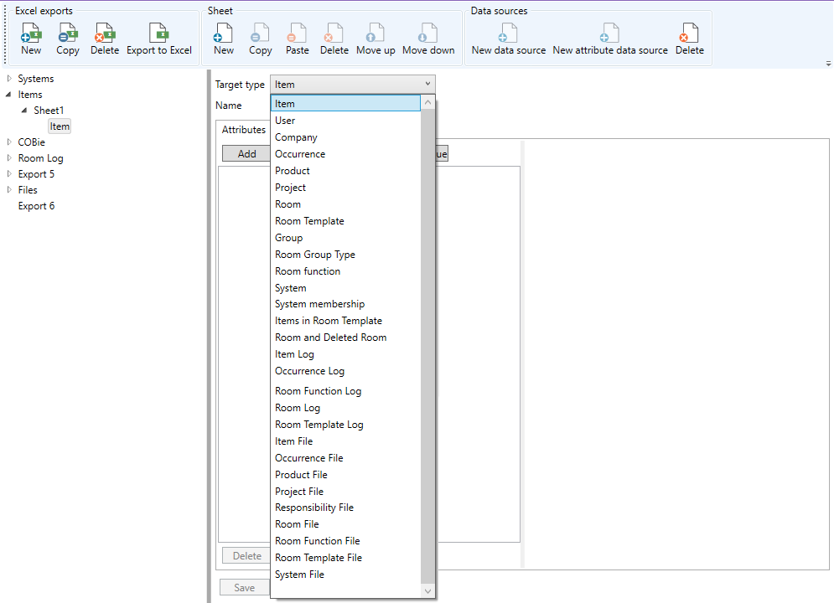Click the New data source icon

(508, 34)
